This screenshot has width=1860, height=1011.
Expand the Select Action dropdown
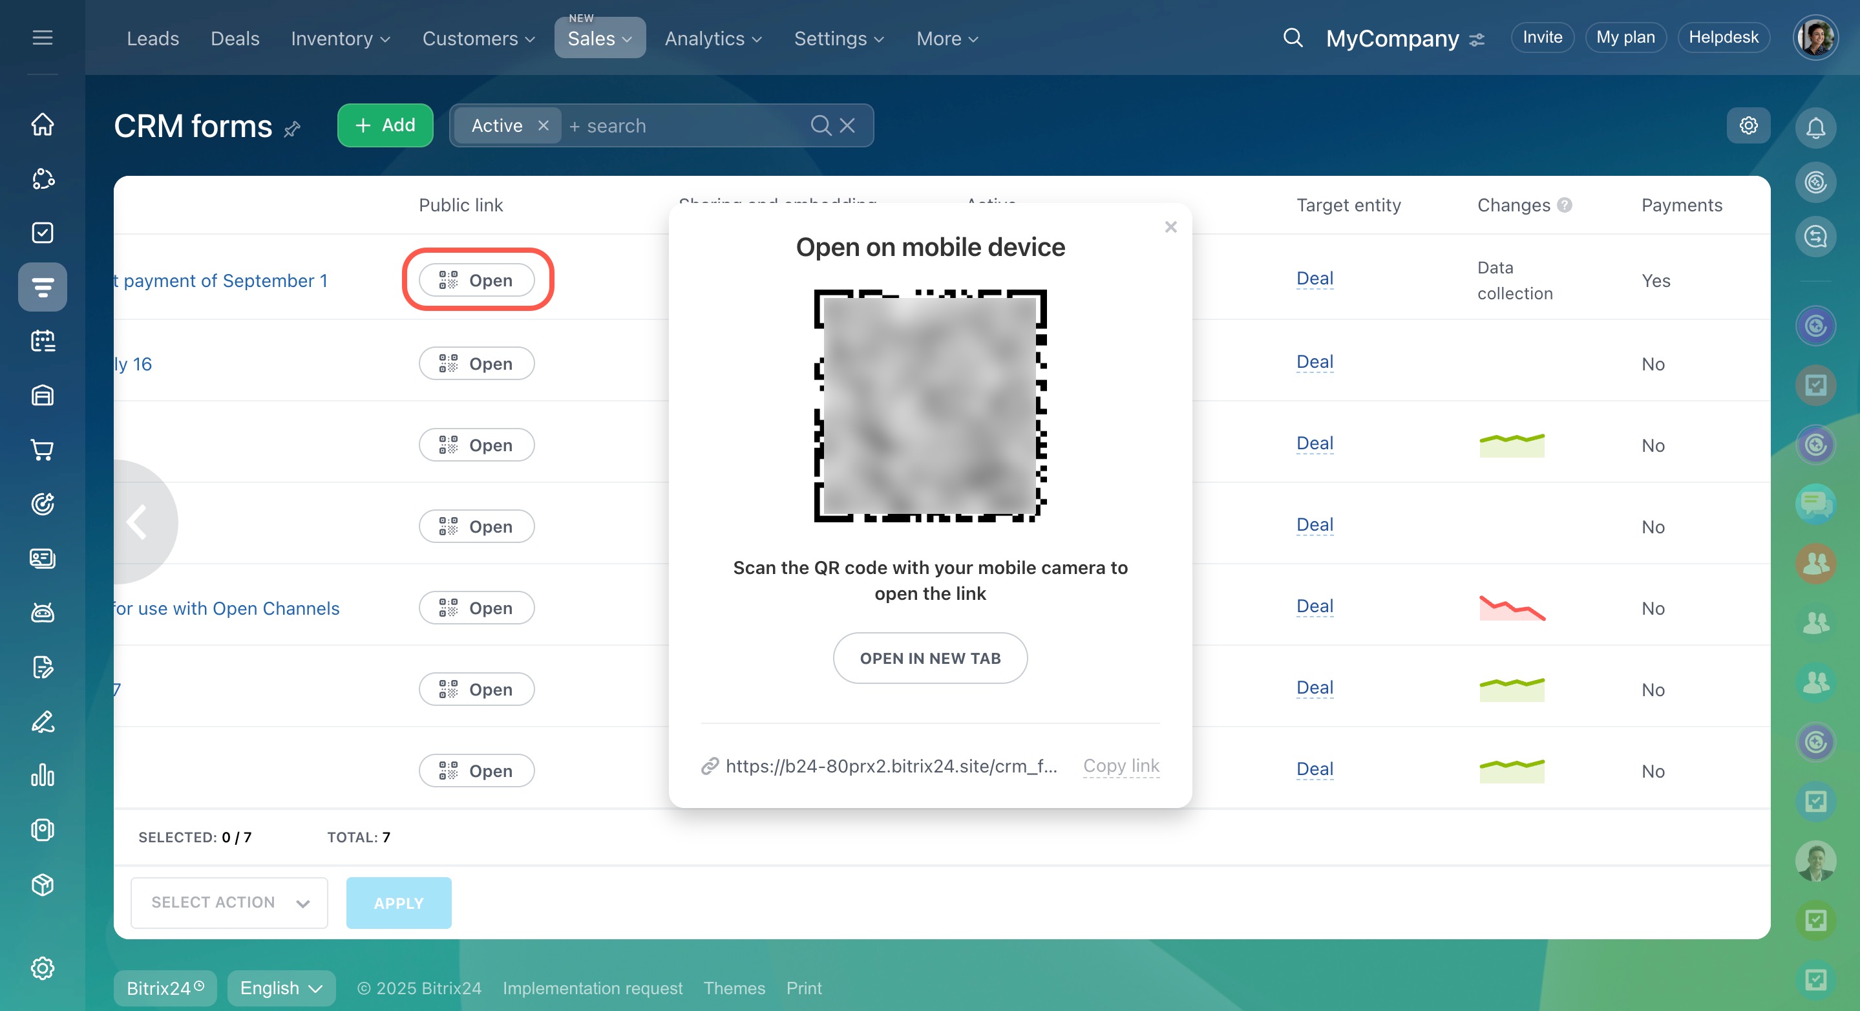click(229, 902)
